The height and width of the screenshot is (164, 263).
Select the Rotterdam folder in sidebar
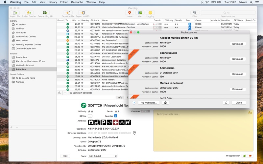tap(21, 70)
